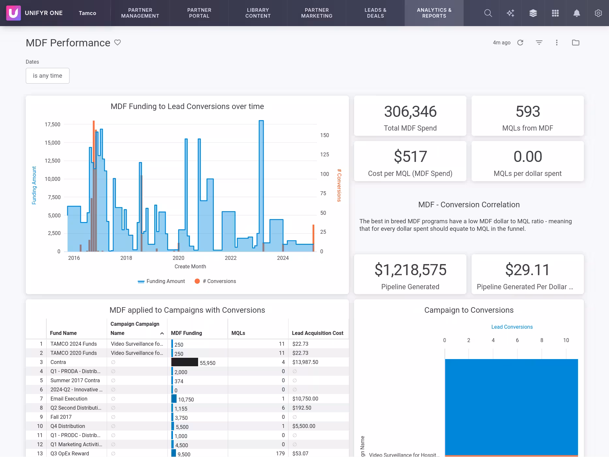The height and width of the screenshot is (457, 609).
Task: Switch to the Partner Marketing tab
Action: (x=316, y=13)
